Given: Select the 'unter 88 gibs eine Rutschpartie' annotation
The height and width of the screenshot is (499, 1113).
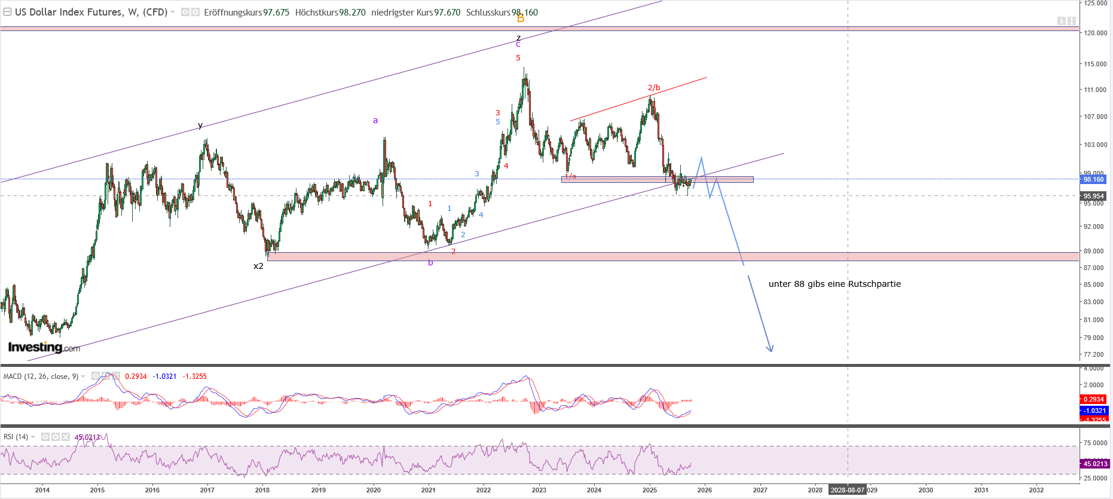Looking at the screenshot, I should (x=834, y=284).
